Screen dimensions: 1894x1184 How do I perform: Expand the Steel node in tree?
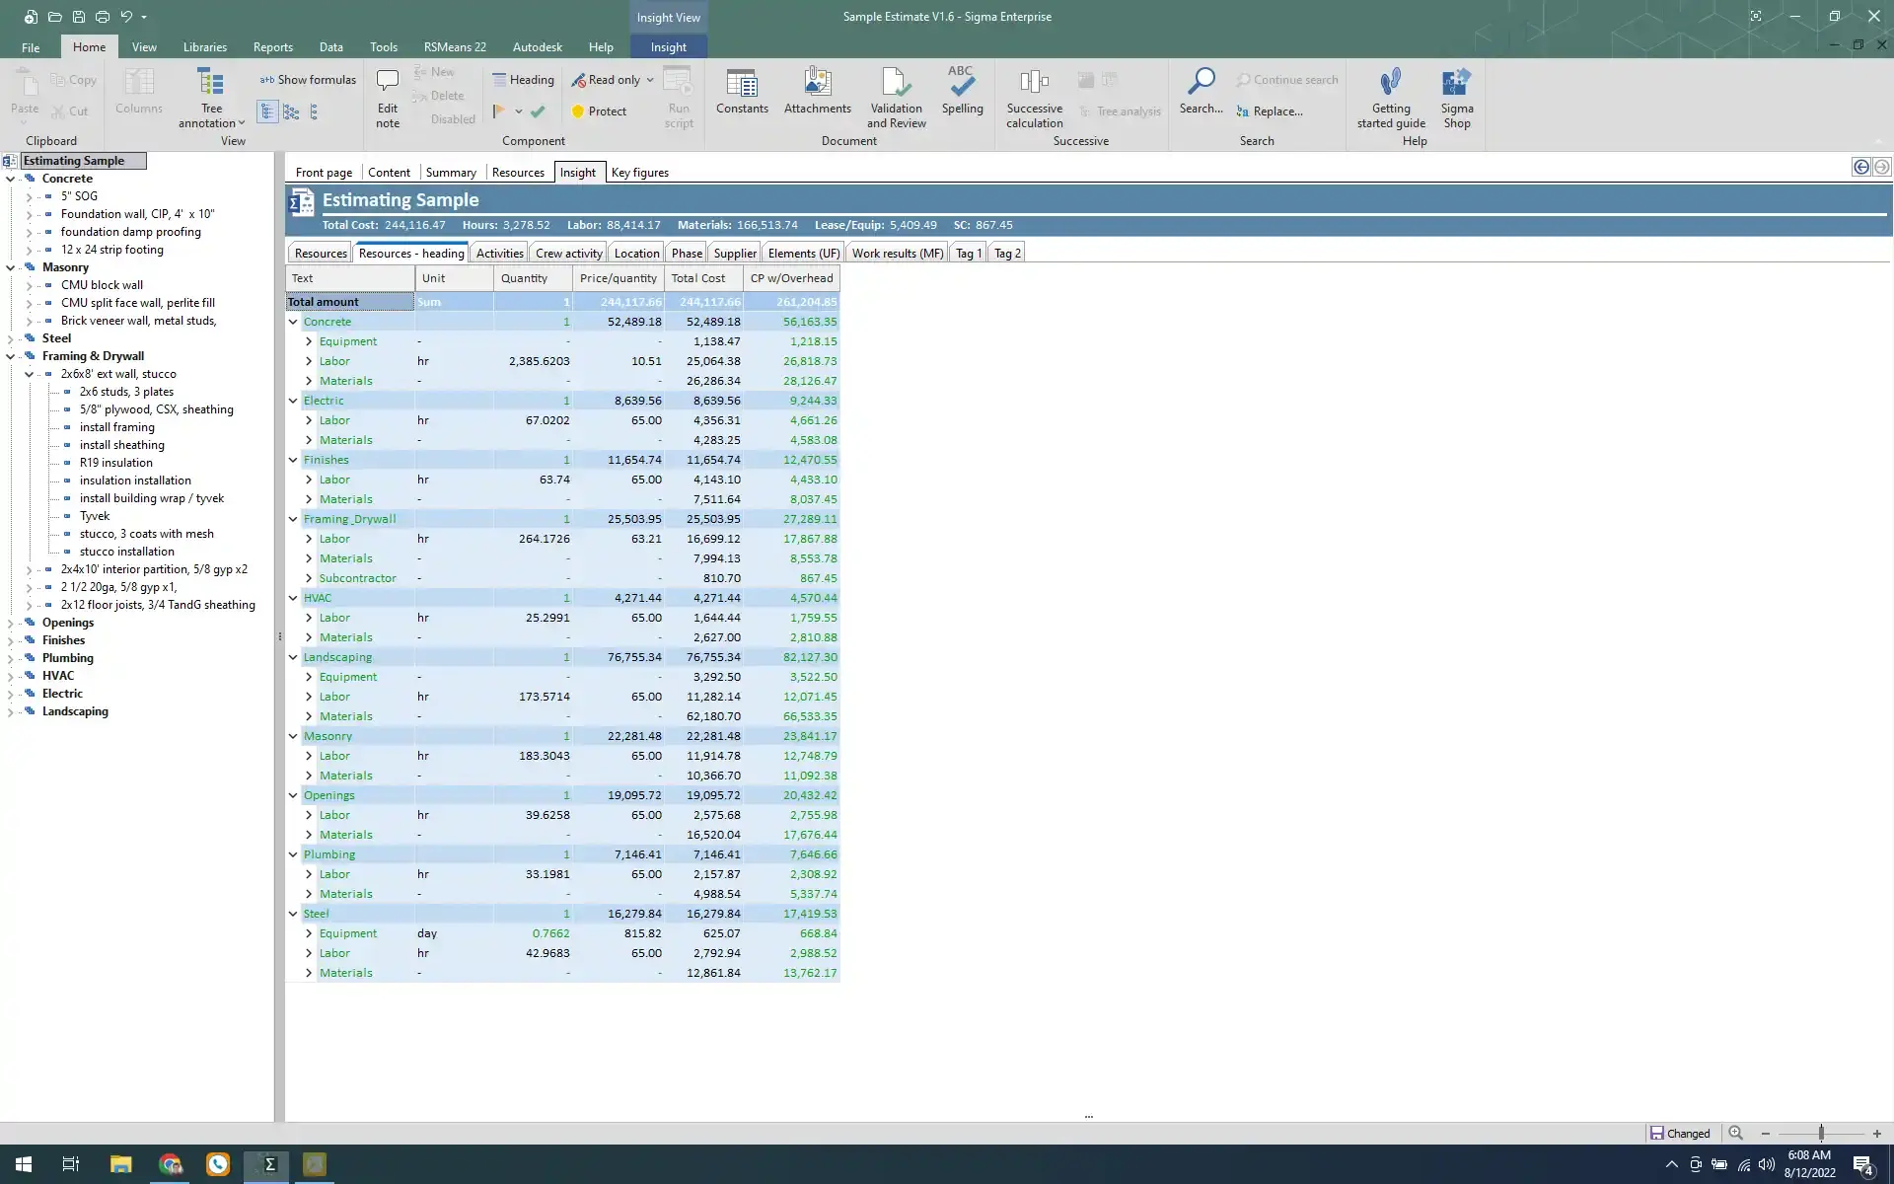[x=11, y=338]
